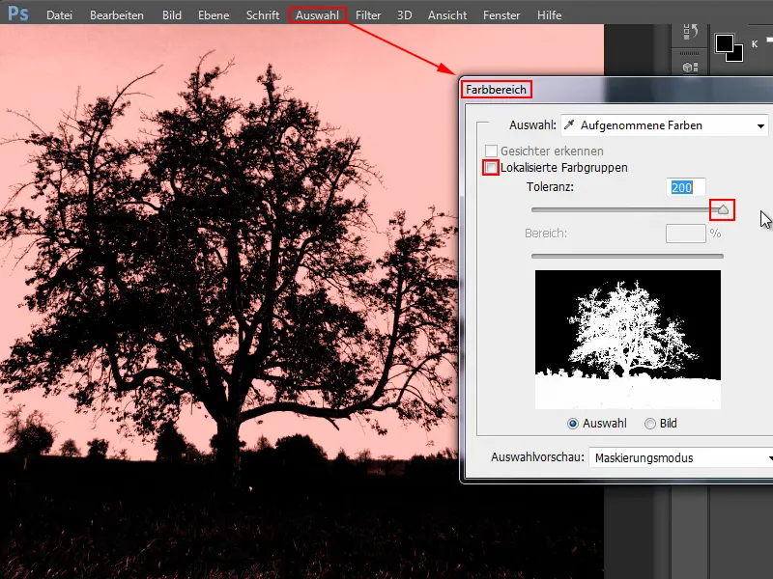Screen dimensions: 773x579
Task: Open the Fenster menu
Action: [x=501, y=15]
